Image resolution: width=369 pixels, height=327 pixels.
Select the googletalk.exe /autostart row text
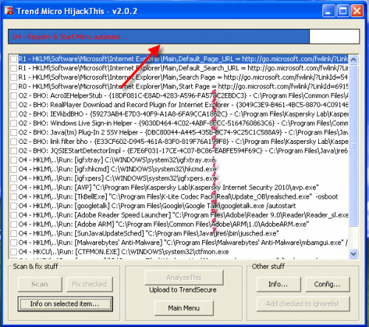(x=157, y=206)
